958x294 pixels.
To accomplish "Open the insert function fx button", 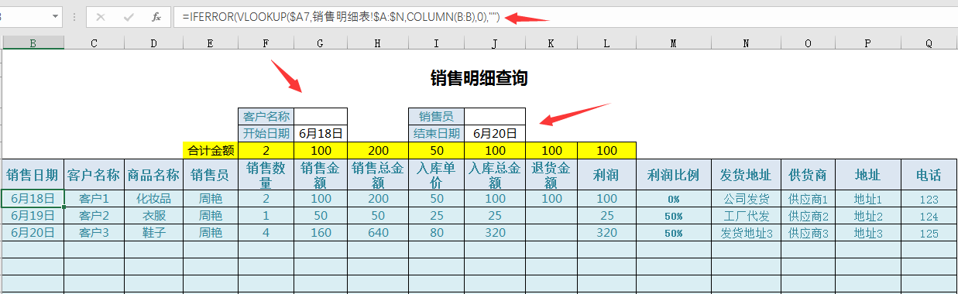I will coord(156,16).
